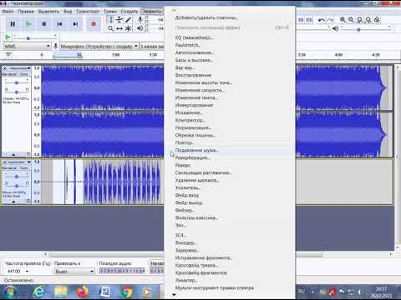Choose Эхо effect
401x300 pixels.
(230, 225)
